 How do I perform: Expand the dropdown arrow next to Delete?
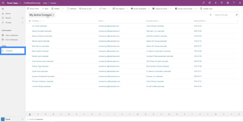[x=63, y=9]
